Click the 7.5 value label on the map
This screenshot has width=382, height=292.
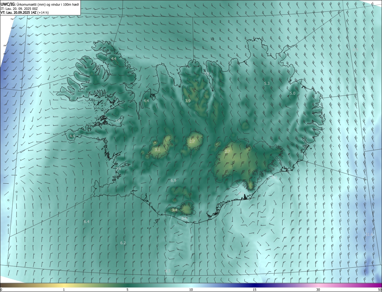point(118,121)
